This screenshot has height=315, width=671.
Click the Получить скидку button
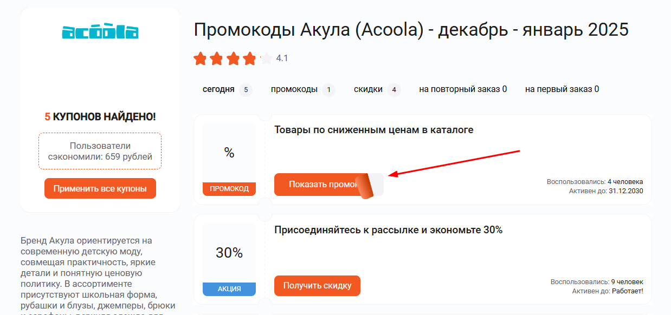coord(317,286)
